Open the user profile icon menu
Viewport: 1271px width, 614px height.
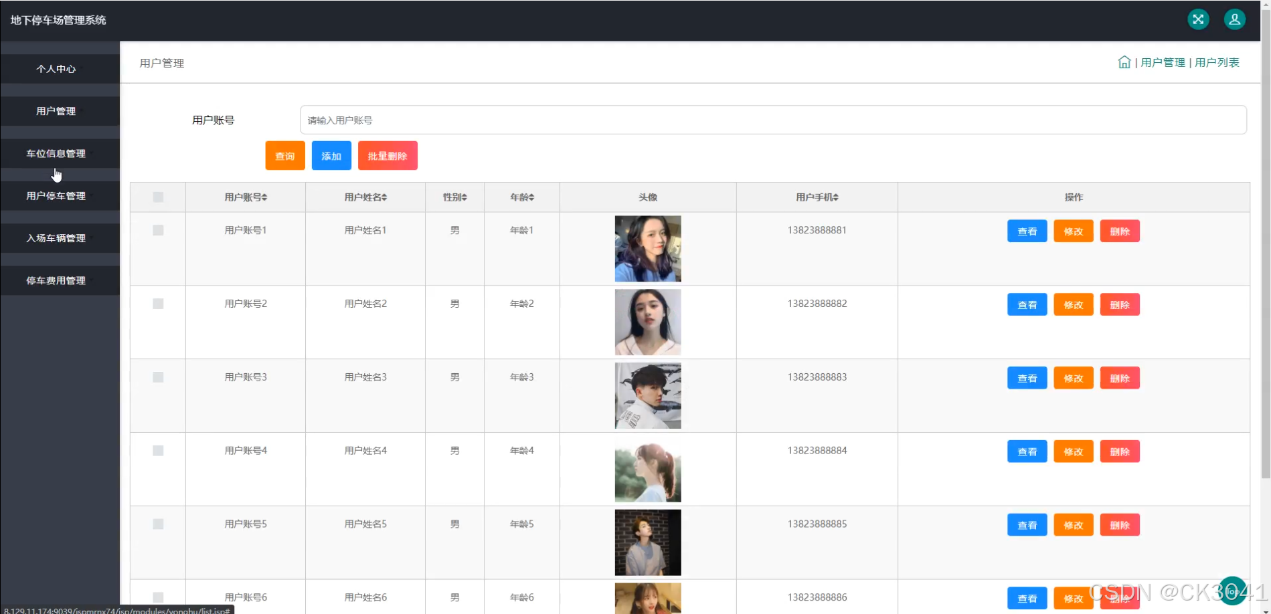coord(1234,19)
